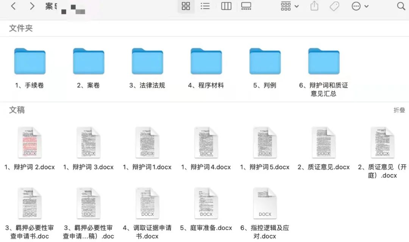This screenshot has height=242, width=409.
Task: Open the 3、法律法规 folder
Action: coord(147,61)
